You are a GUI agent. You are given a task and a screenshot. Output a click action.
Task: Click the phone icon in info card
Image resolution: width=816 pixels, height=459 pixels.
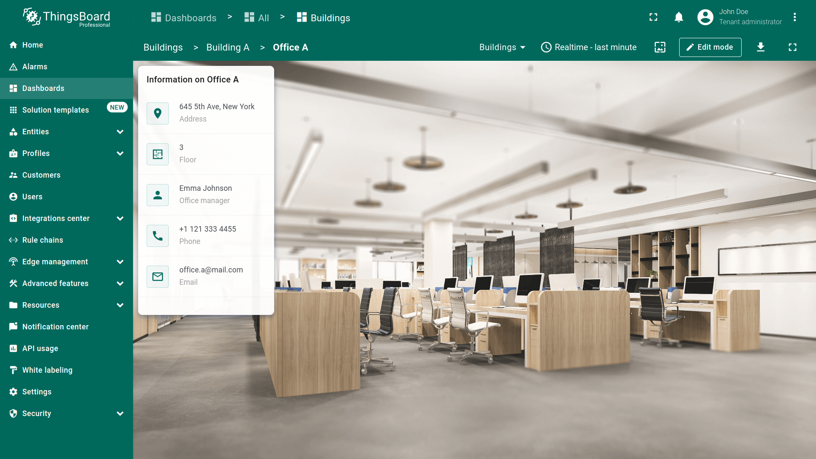(158, 236)
